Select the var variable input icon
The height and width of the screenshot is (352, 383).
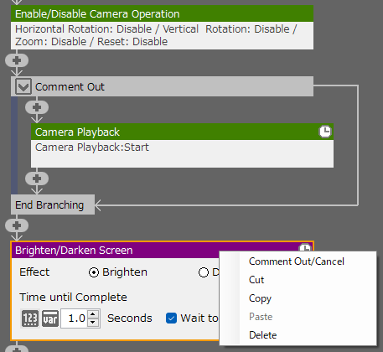50,318
